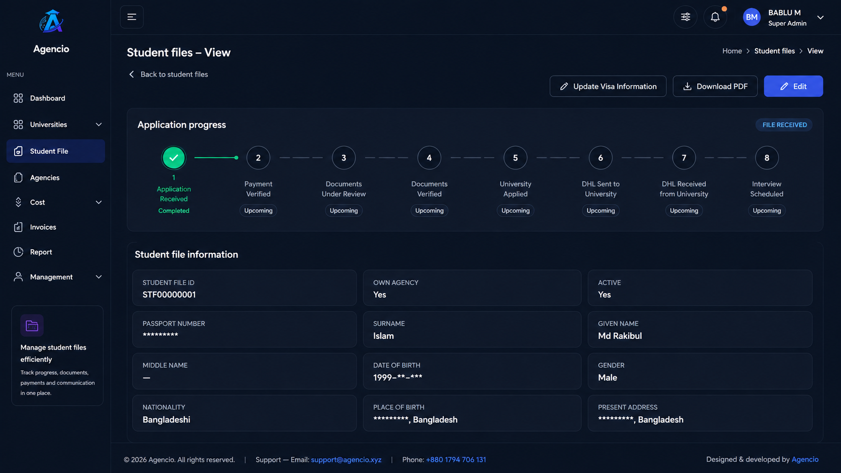The image size is (841, 473).
Task: Click the gender value Male
Action: coord(607,377)
